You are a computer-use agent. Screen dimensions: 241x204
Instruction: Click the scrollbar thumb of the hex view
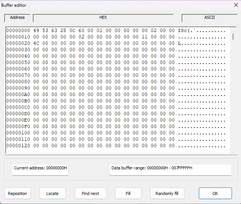[233, 37]
